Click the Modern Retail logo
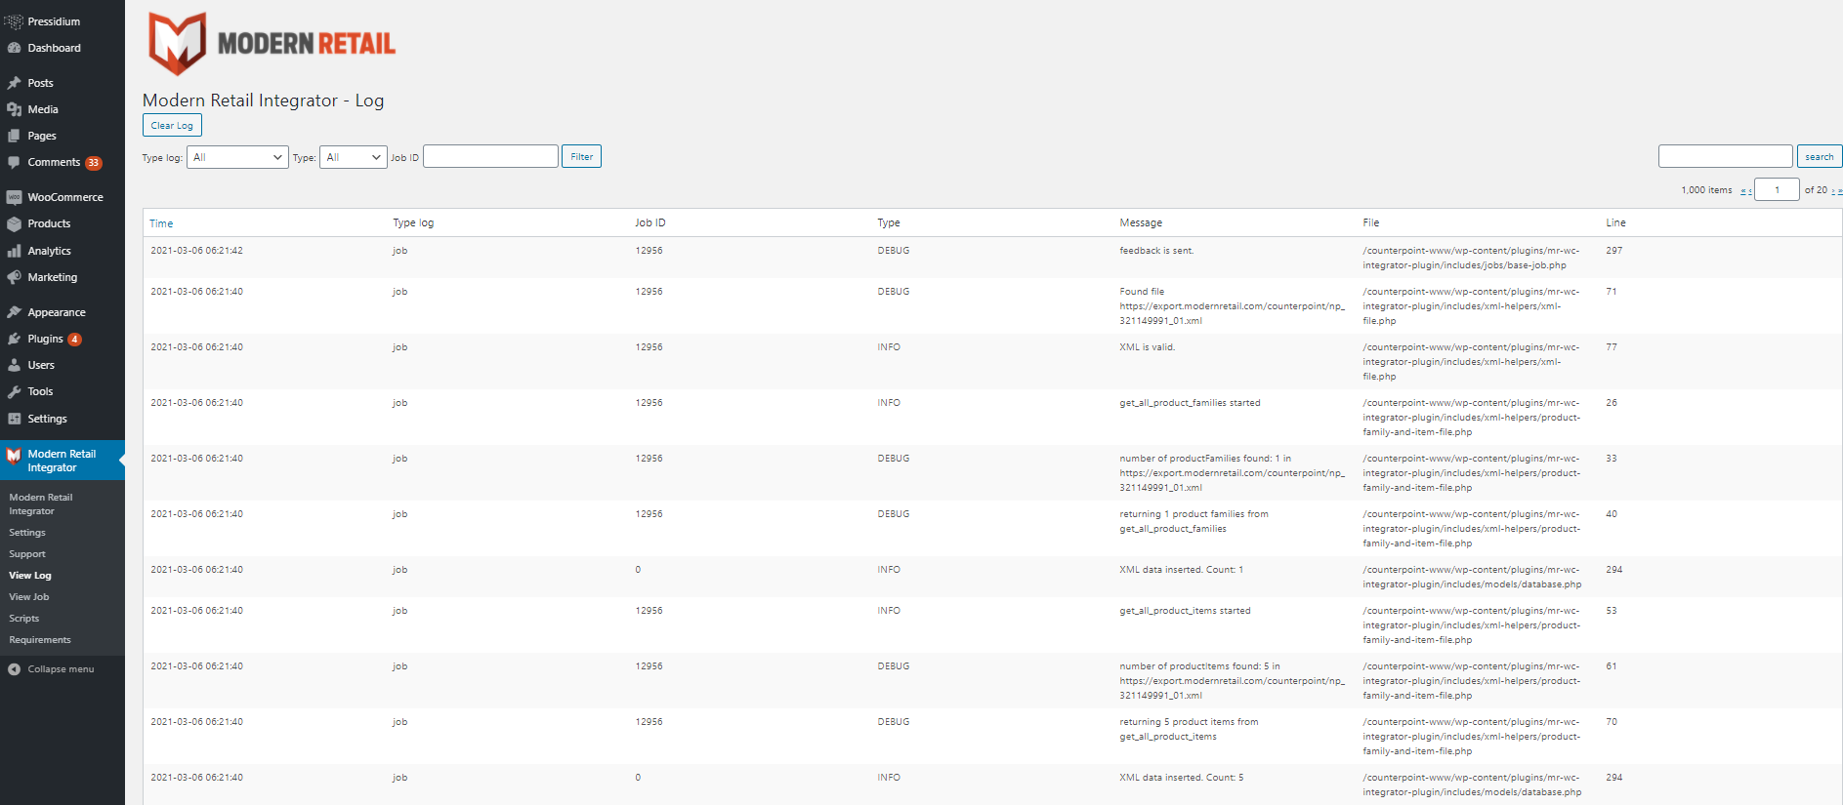 coord(272,44)
